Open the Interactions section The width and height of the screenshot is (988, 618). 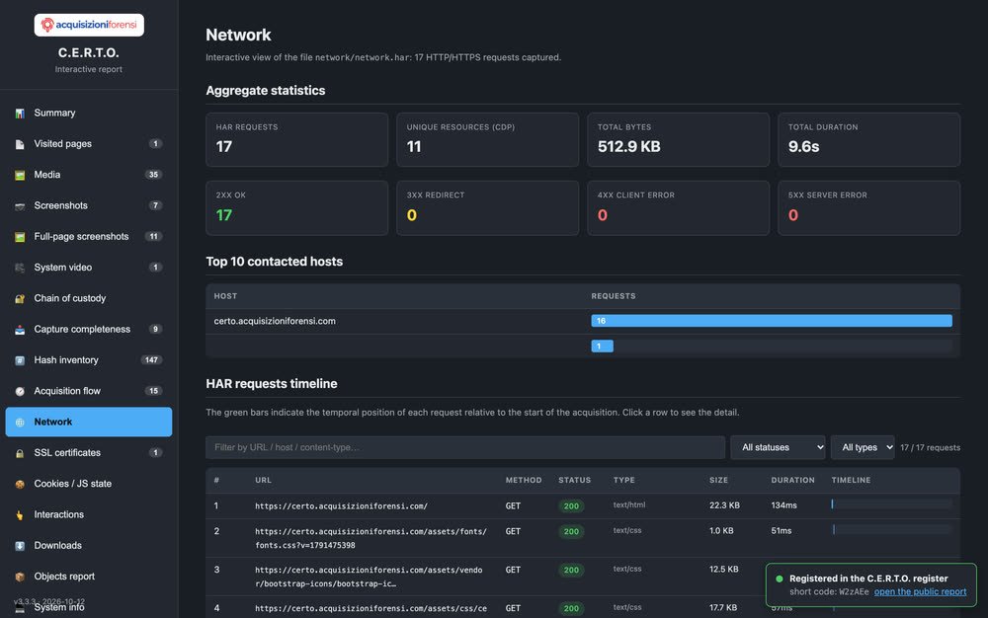[89, 514]
